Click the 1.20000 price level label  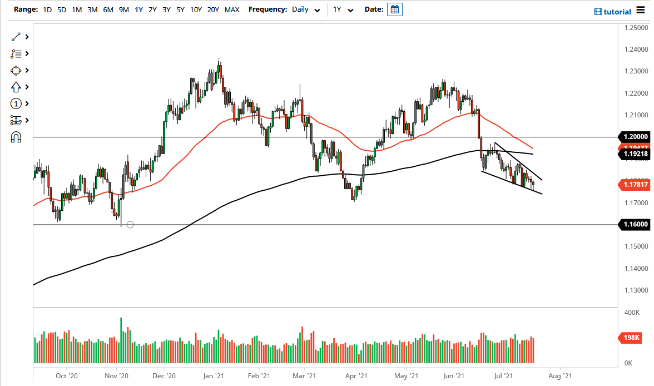(634, 136)
